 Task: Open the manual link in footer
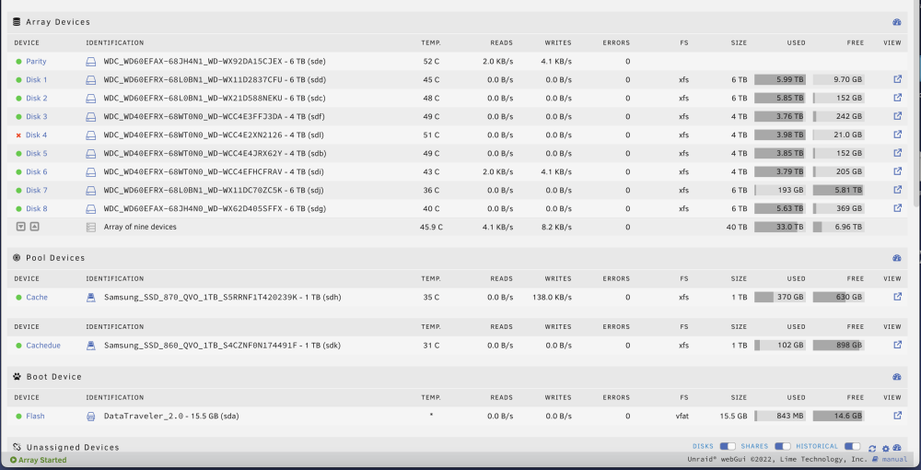tap(894, 460)
